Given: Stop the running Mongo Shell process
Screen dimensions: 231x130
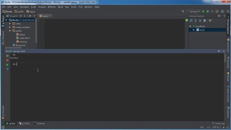Looking at the screenshot, I should click(7, 56).
